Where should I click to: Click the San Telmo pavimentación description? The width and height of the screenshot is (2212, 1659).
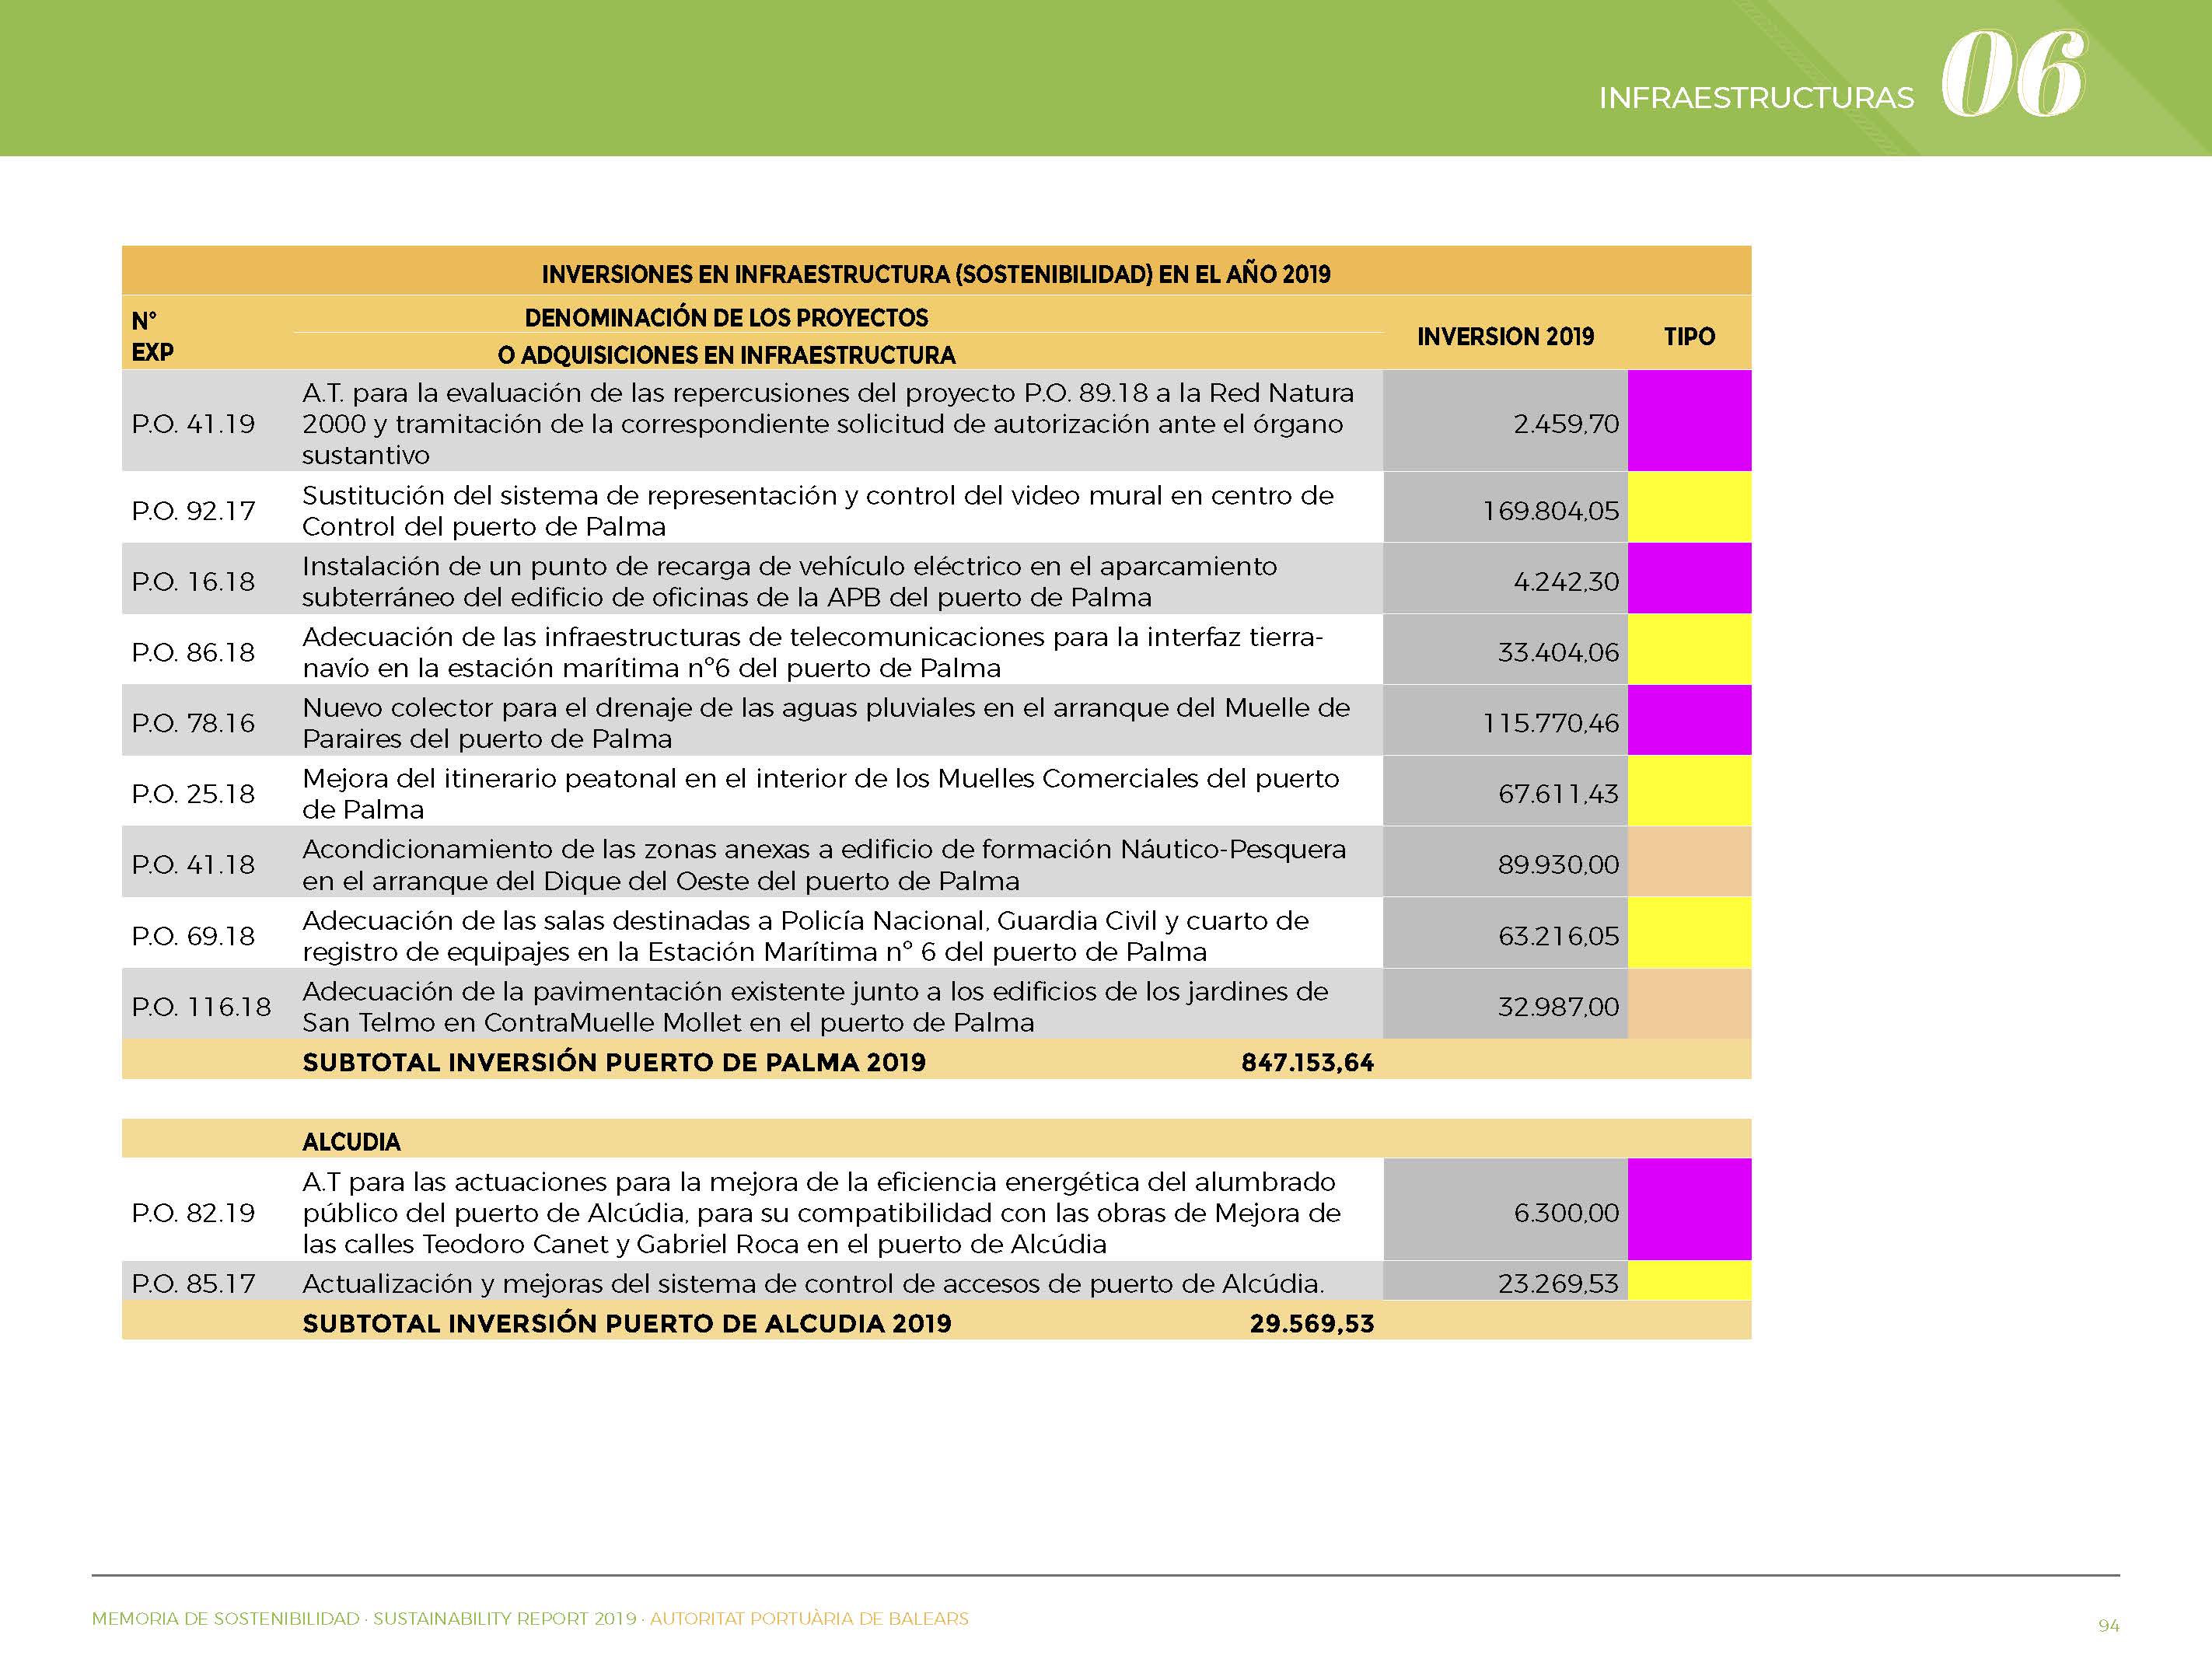point(816,1007)
